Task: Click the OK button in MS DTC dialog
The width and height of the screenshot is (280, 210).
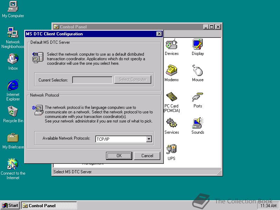Action: [x=119, y=156]
